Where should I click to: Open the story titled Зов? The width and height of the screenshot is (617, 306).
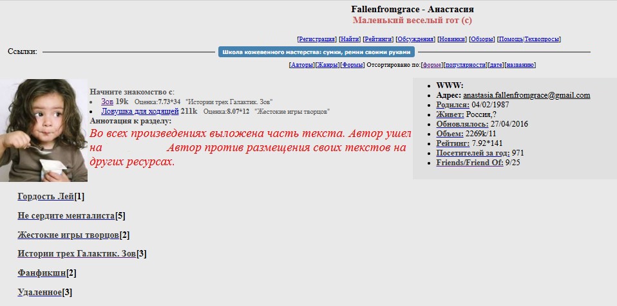coord(107,102)
